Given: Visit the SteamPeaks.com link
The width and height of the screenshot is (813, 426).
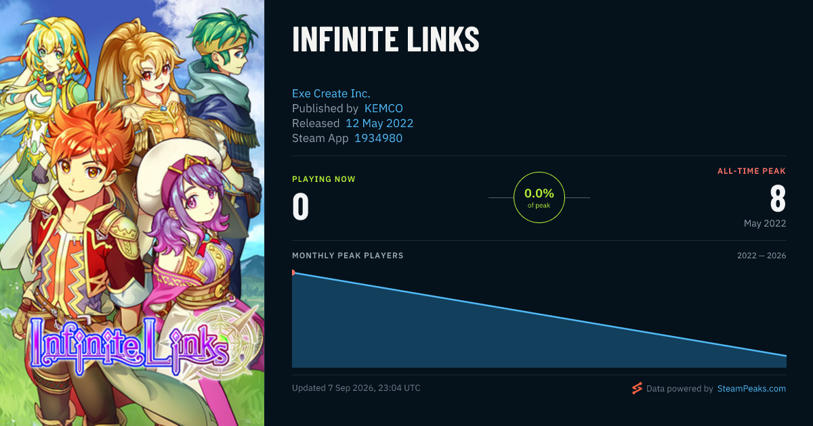Looking at the screenshot, I should coord(751,389).
